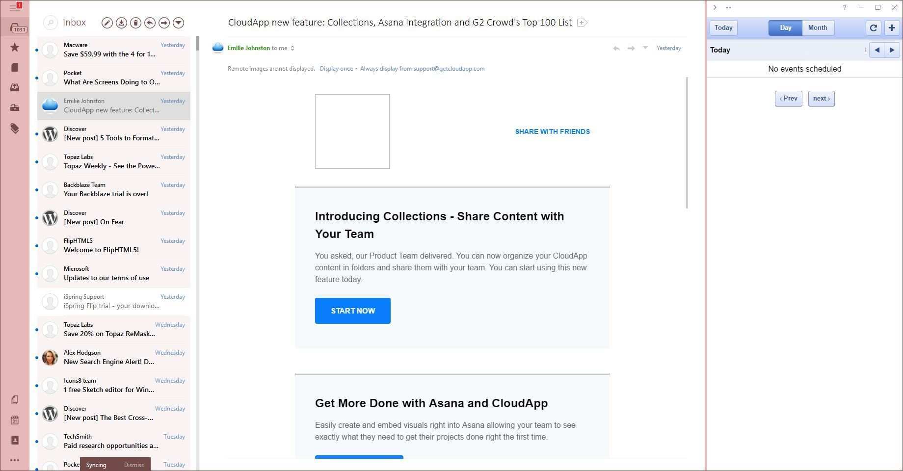Open the Discover '5 Tools to Format' email
The width and height of the screenshot is (903, 471).
(114, 133)
